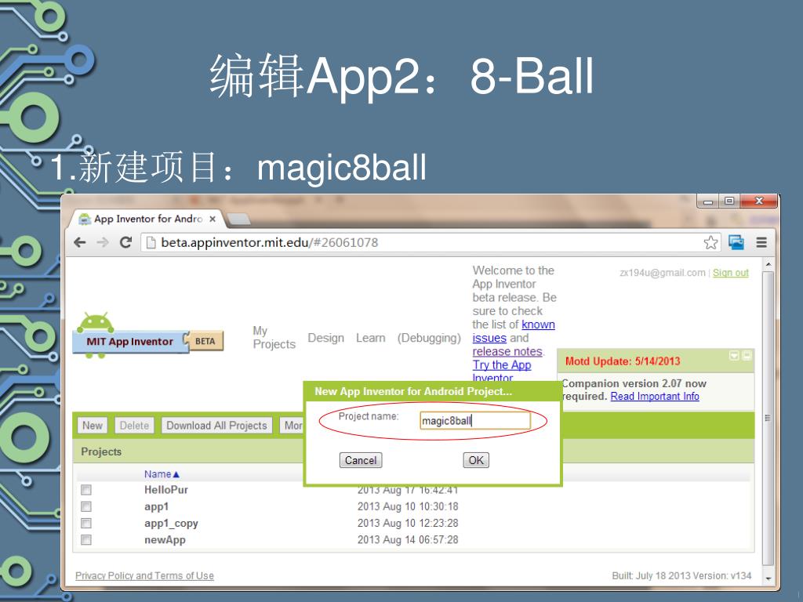
Task: Click Download All Projects button
Action: click(216, 426)
